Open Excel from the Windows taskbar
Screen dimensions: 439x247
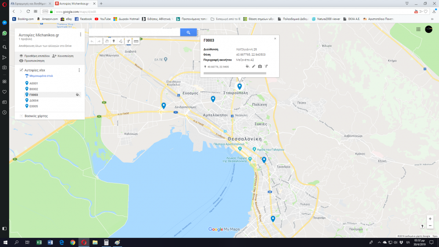pyautogui.click(x=39, y=242)
